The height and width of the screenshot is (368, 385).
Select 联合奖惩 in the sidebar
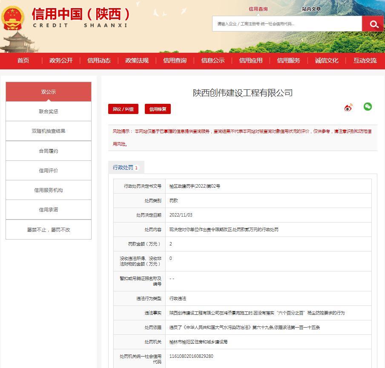(49, 111)
